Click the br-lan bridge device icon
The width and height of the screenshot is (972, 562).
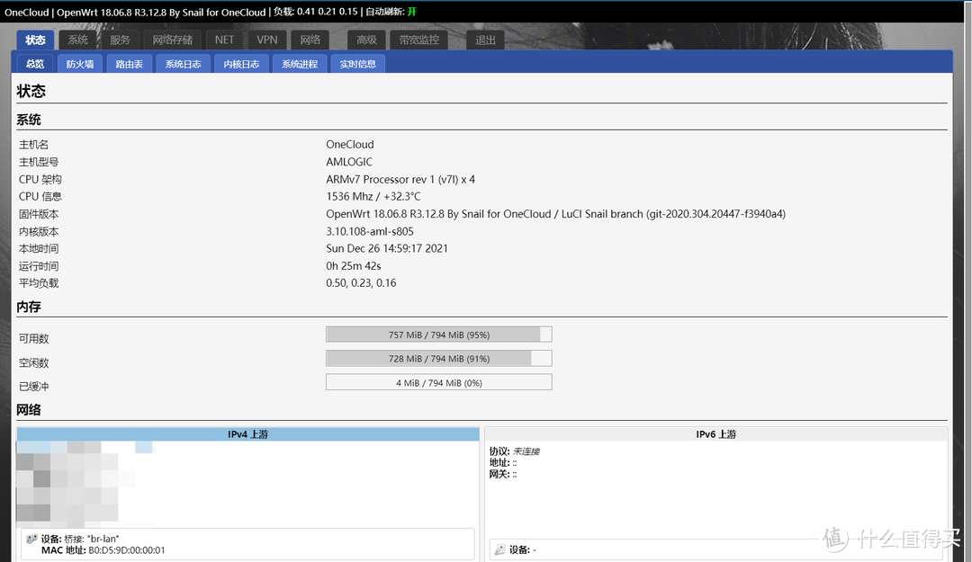pyautogui.click(x=31, y=540)
